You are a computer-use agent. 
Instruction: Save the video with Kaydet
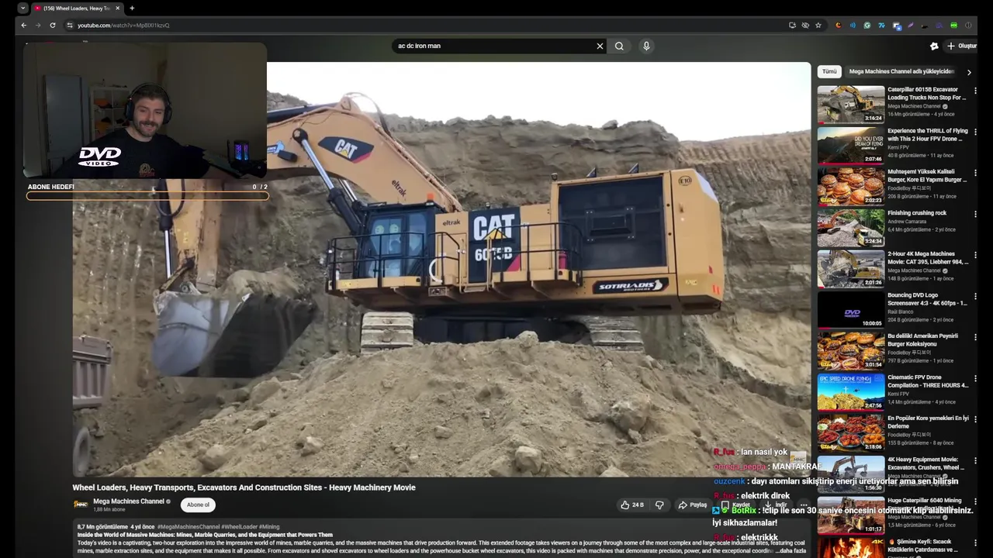tap(735, 505)
